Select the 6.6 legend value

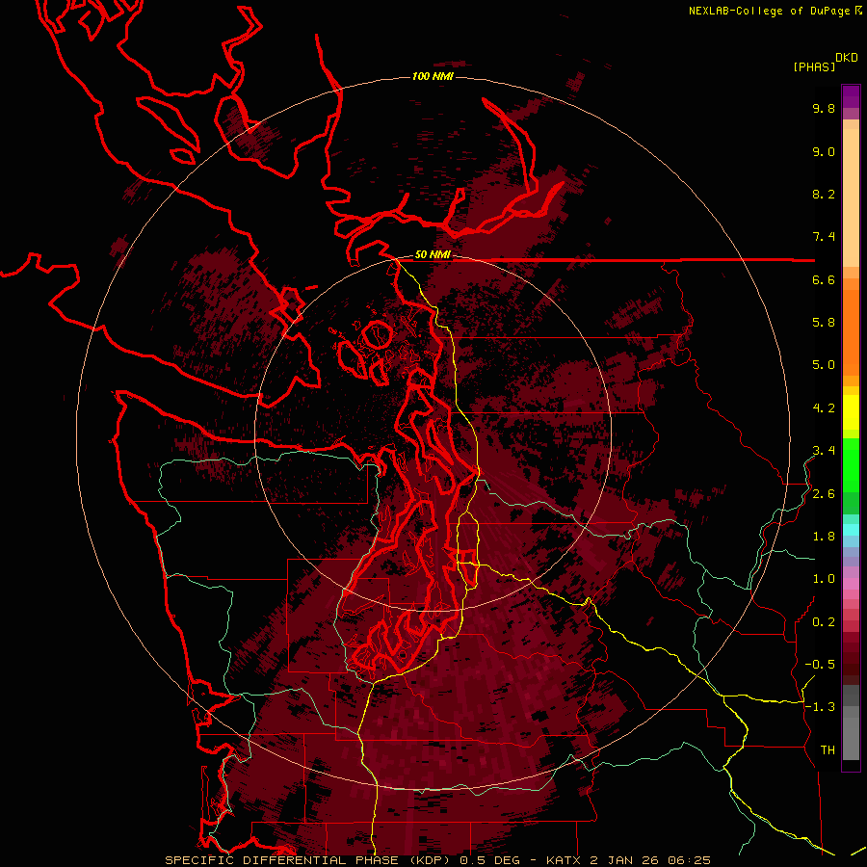(x=824, y=279)
